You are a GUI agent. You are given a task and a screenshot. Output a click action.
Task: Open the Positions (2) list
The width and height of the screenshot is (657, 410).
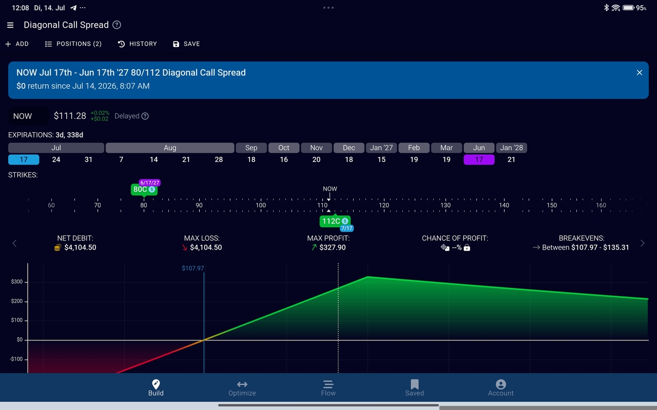click(x=73, y=44)
